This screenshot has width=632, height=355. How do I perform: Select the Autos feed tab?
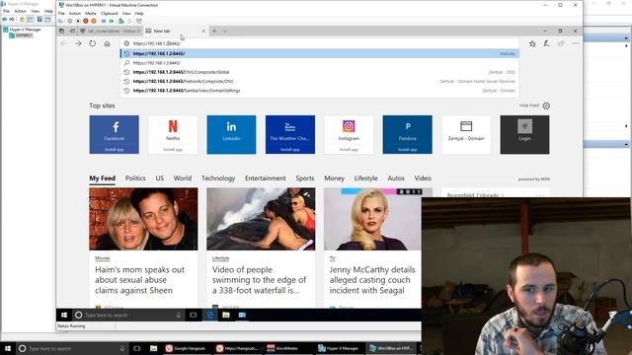[396, 178]
